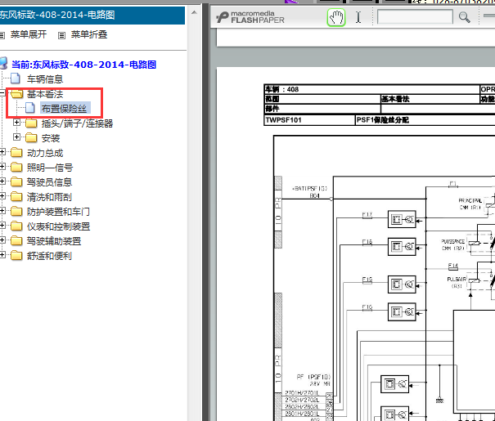The width and height of the screenshot is (495, 421).
Task: Select the 防护装置和车门 tree item
Action: coord(58,212)
